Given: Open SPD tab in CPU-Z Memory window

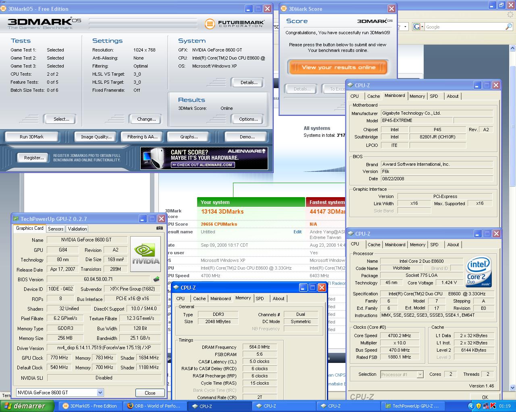Looking at the screenshot, I should 260,299.
